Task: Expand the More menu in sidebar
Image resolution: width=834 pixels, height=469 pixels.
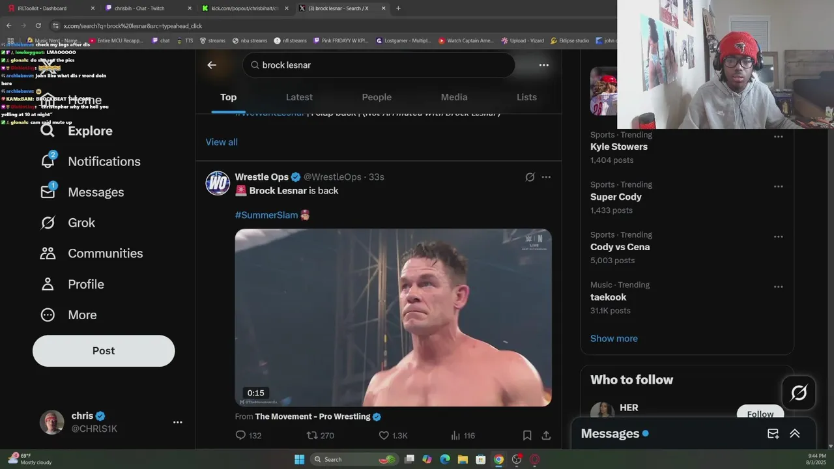Action: point(68,315)
